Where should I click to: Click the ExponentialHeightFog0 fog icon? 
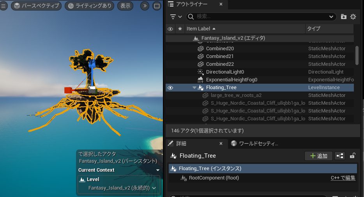tap(200, 80)
